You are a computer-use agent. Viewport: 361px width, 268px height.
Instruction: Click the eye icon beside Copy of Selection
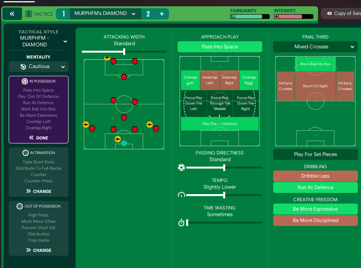coord(330,14)
